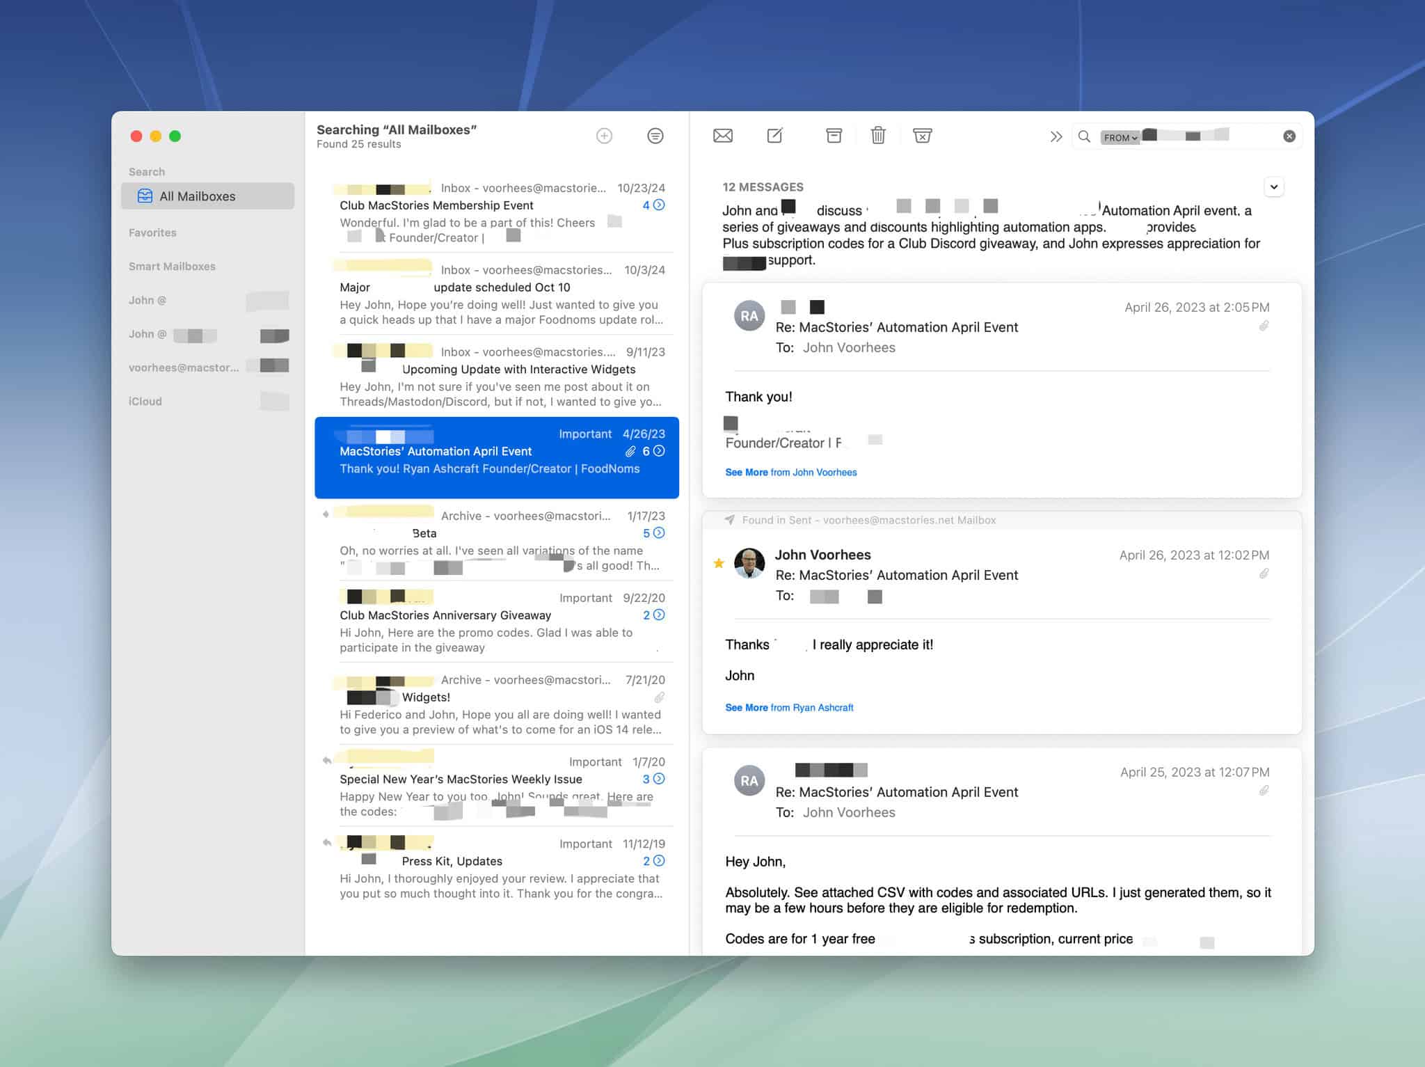Open Special New Year's MacStories Weekly Issue
Screen dimensions: 1425x1067
[x=497, y=787]
